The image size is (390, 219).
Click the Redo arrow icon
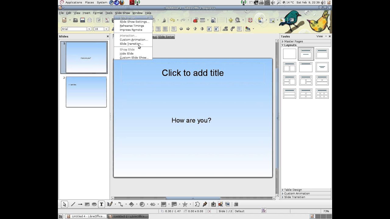[x=183, y=20]
